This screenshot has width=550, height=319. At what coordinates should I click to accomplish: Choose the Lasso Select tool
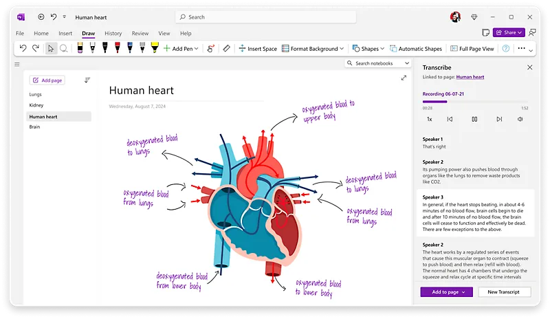[63, 48]
